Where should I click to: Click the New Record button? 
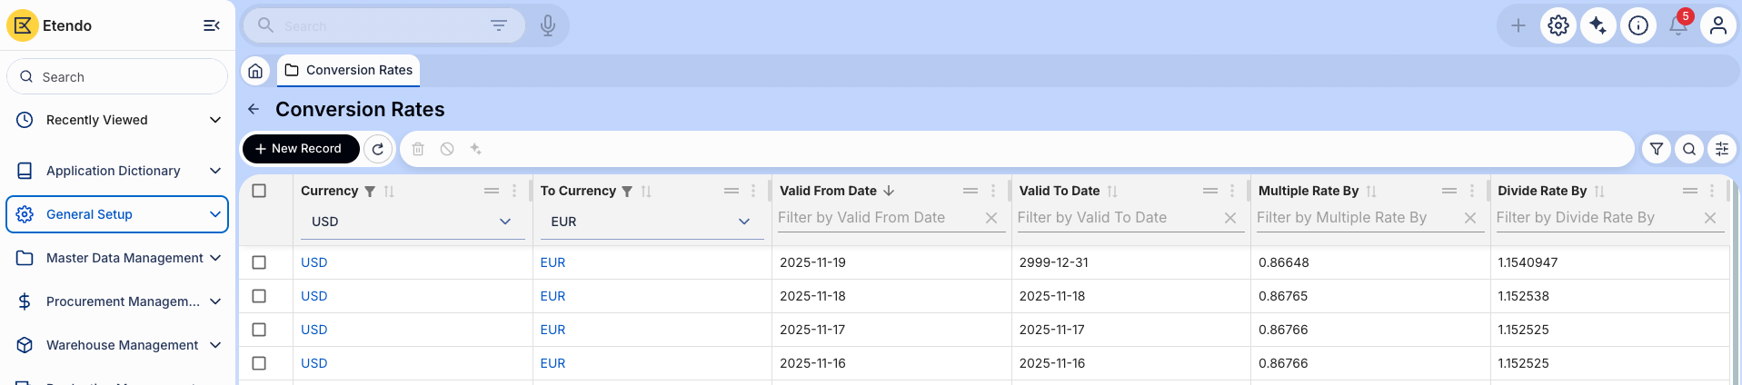pyautogui.click(x=300, y=149)
